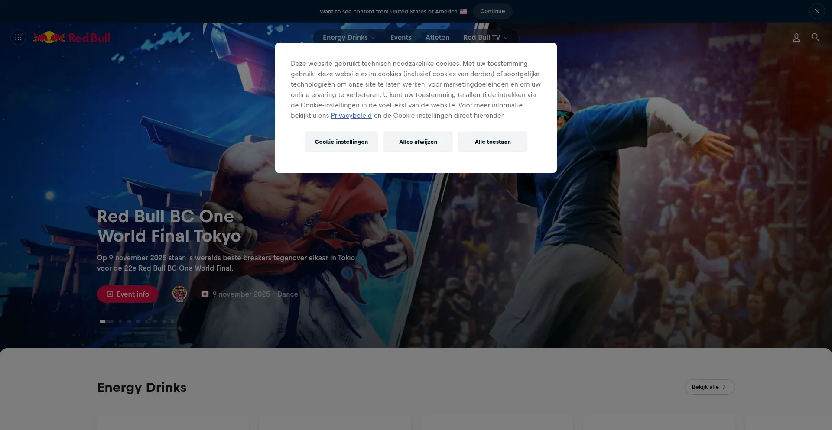
Task: Go to the Atleten menu item
Action: (x=437, y=38)
